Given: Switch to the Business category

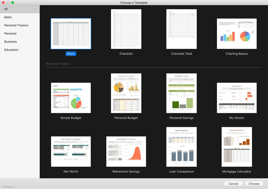Looking at the screenshot, I should (x=20, y=42).
